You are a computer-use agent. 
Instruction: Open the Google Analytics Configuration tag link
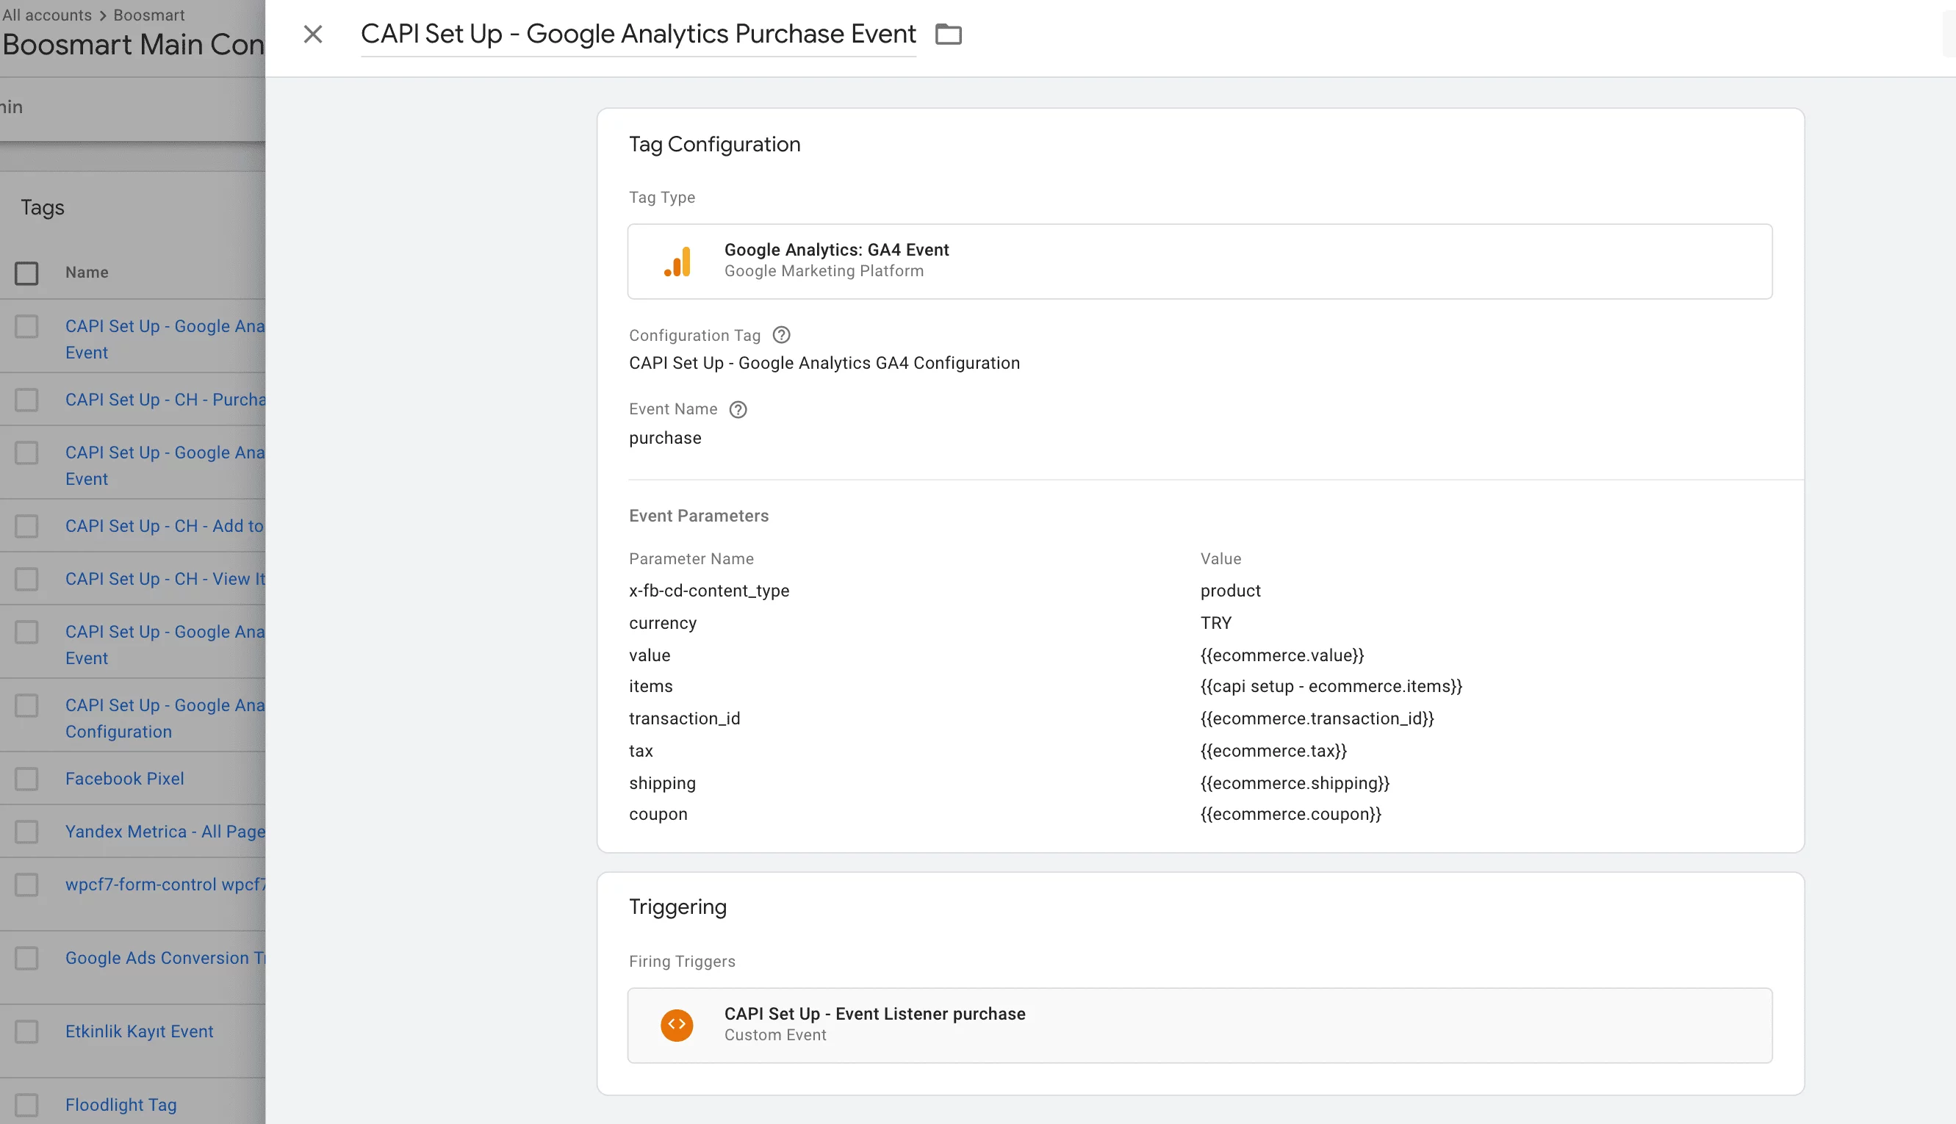coord(165,718)
